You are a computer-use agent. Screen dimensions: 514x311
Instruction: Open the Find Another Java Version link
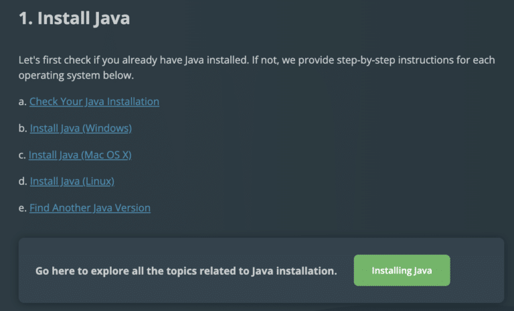90,208
